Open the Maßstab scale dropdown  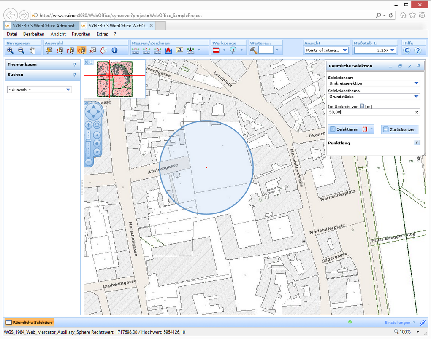click(393, 51)
